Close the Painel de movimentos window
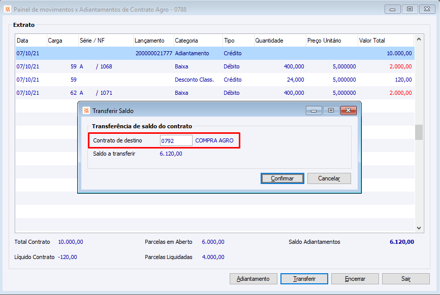The width and height of the screenshot is (440, 295). click(x=427, y=9)
